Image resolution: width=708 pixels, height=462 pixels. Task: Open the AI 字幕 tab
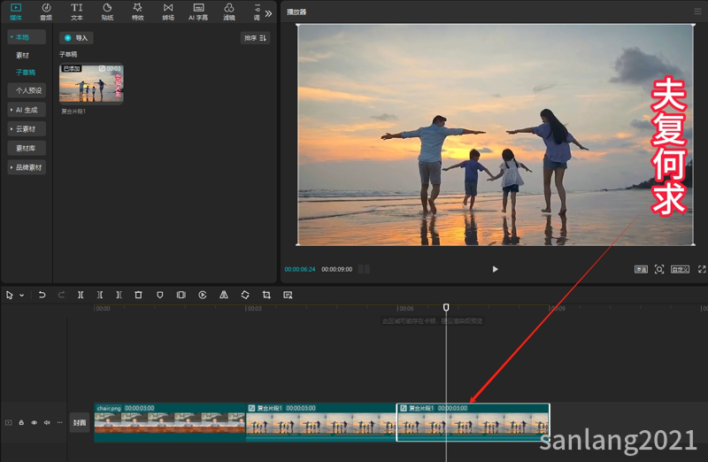[198, 12]
